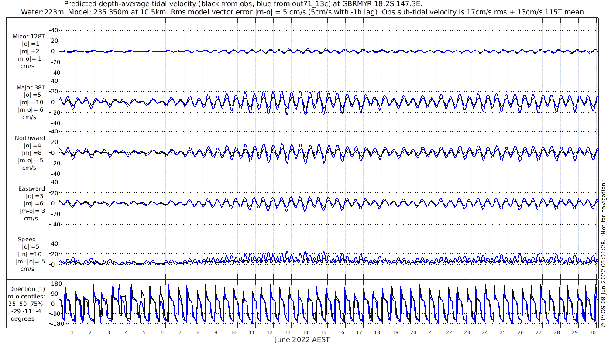Click '|m| =6' under Eastward
This screenshot has height=349, width=611.
pyautogui.click(x=32, y=204)
